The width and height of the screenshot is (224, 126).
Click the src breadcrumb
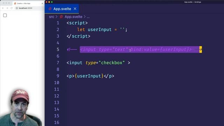[51, 17]
